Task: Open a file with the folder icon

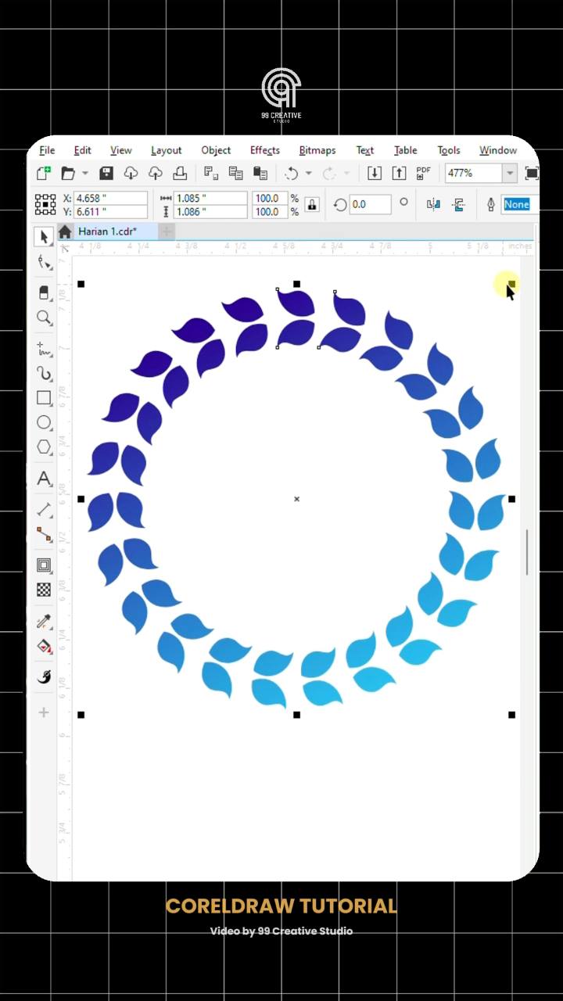Action: 69,173
